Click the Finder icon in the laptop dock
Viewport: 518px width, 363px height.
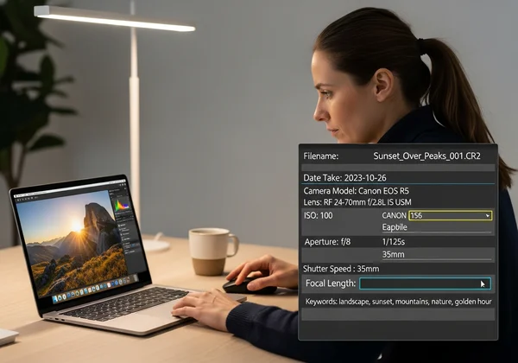(57, 299)
